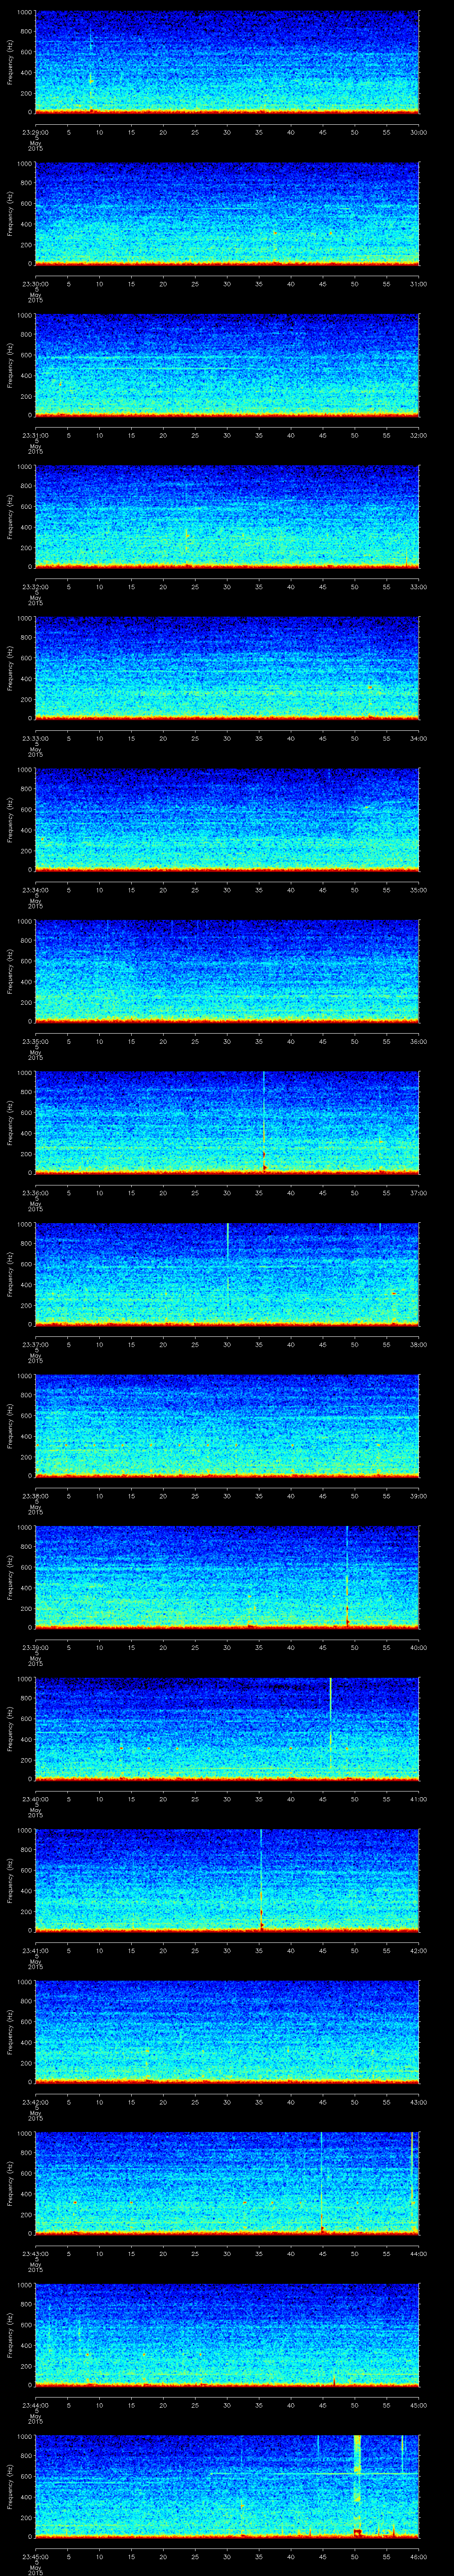Select the spectrogram panel starting at 23:33:00

pos(227,668)
